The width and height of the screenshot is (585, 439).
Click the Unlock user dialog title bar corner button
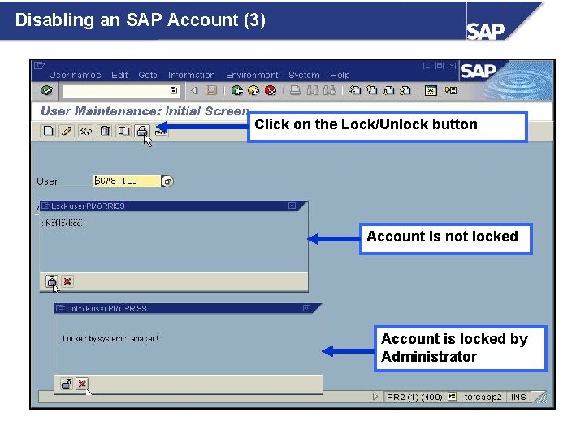(x=306, y=308)
